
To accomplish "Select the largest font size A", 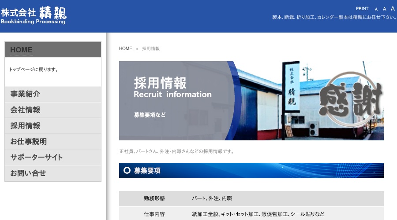I will [393, 8].
